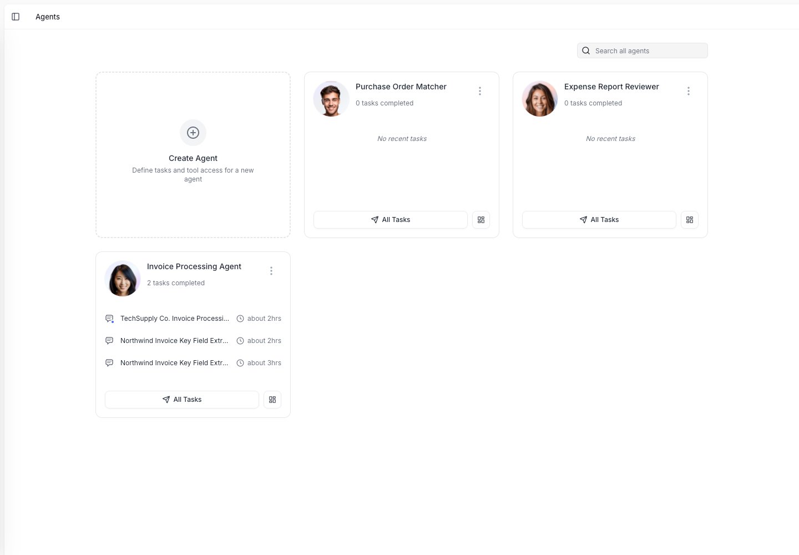The image size is (799, 555).
Task: Open Invoice Processing Agent avatar
Action: [123, 279]
